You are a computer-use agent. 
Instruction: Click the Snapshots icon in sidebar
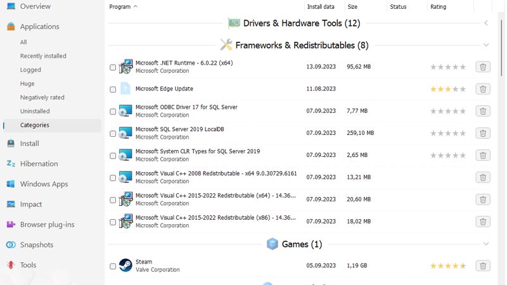[11, 245]
